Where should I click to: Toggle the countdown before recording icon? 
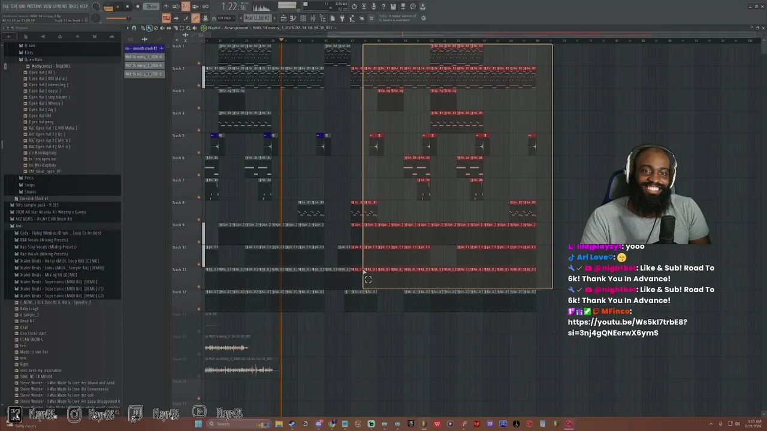[x=186, y=7]
